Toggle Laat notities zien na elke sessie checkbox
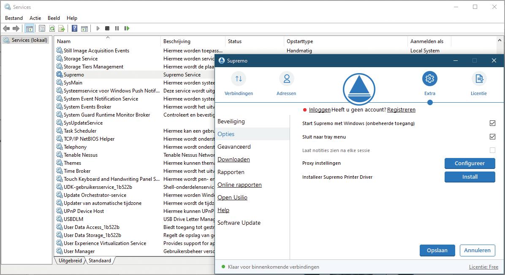The height and width of the screenshot is (275, 505). 492,150
